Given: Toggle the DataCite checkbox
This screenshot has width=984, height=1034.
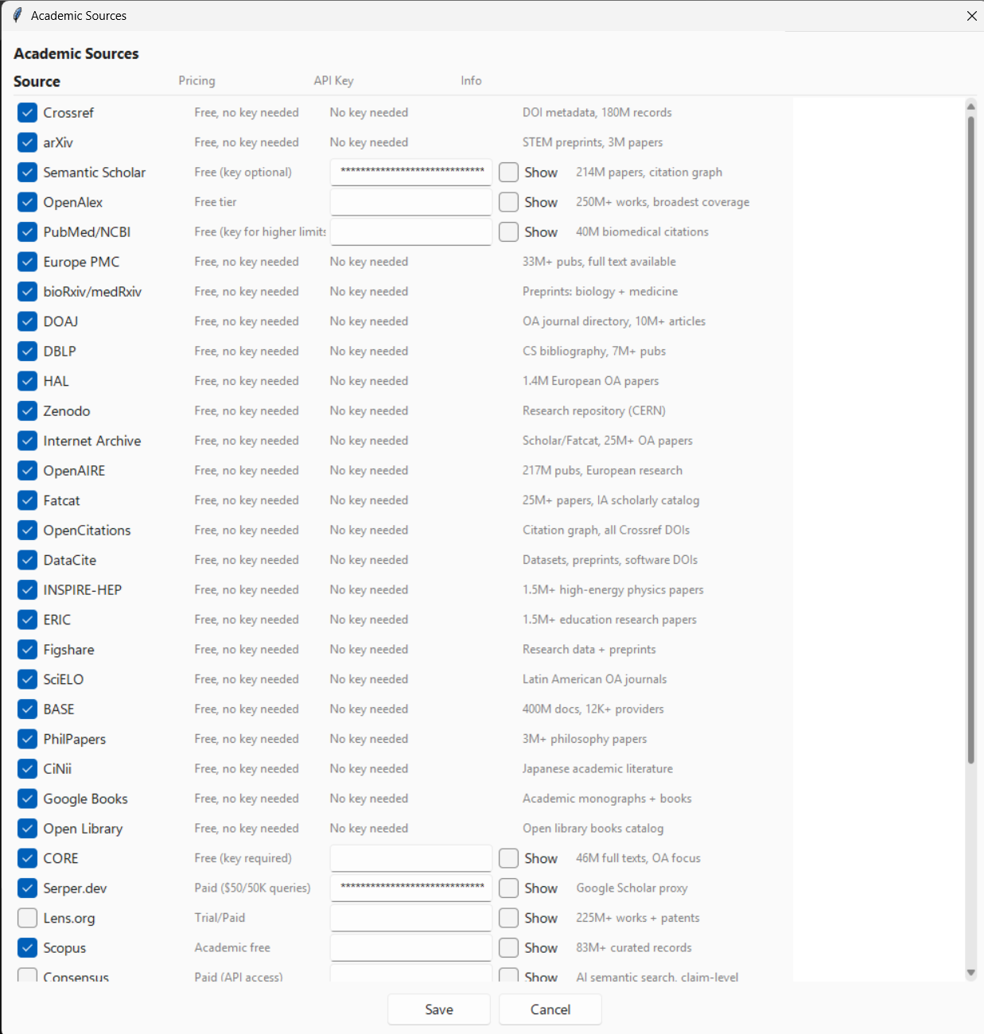Looking at the screenshot, I should coord(27,560).
